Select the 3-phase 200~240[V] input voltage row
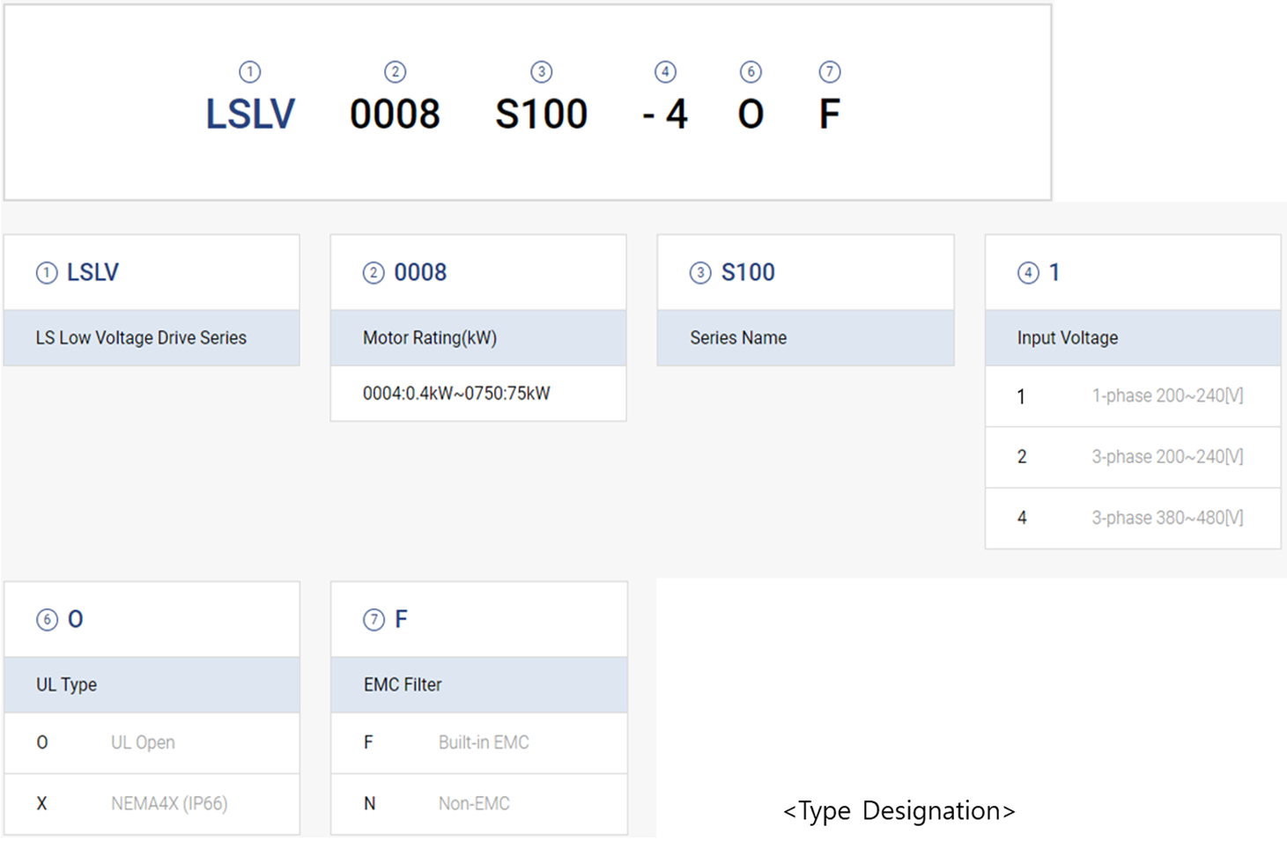 pyautogui.click(x=1132, y=457)
